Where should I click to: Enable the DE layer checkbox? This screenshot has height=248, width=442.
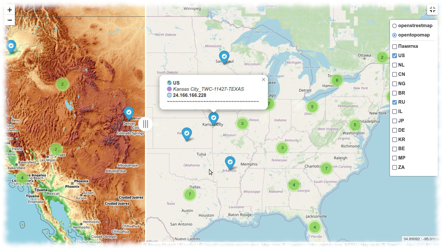click(x=394, y=130)
